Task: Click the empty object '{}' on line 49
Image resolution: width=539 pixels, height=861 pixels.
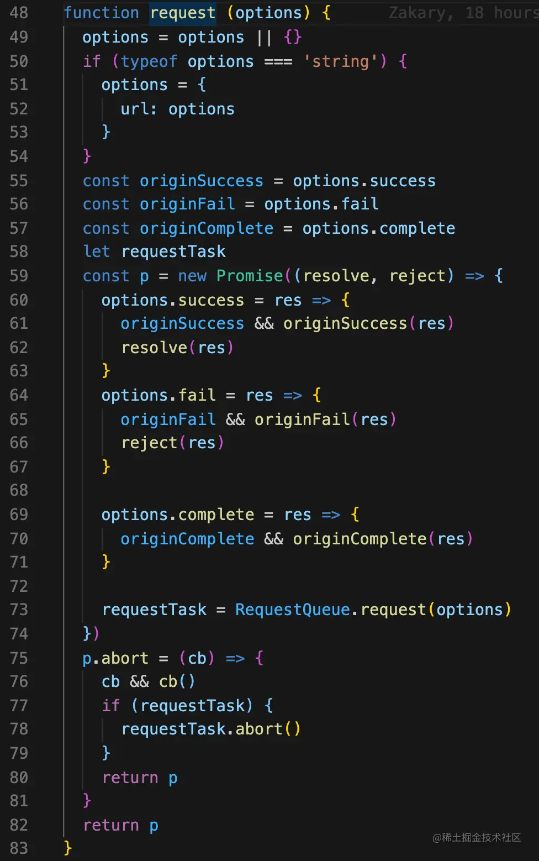Action: click(293, 37)
